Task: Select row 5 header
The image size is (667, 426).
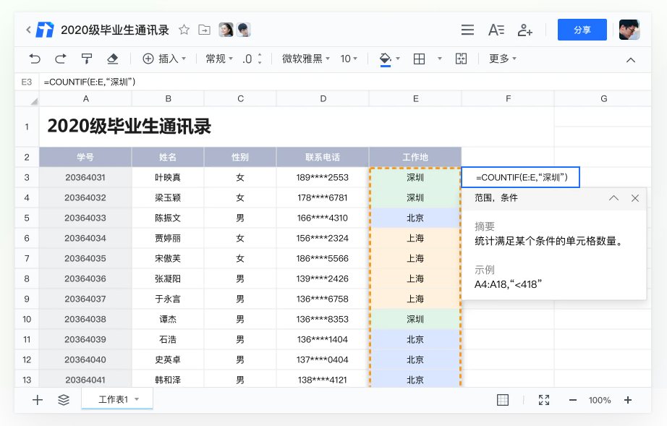Action: pyautogui.click(x=27, y=218)
